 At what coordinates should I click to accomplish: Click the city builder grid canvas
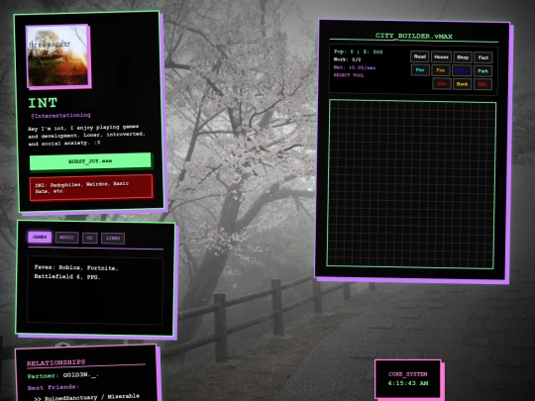coord(411,184)
